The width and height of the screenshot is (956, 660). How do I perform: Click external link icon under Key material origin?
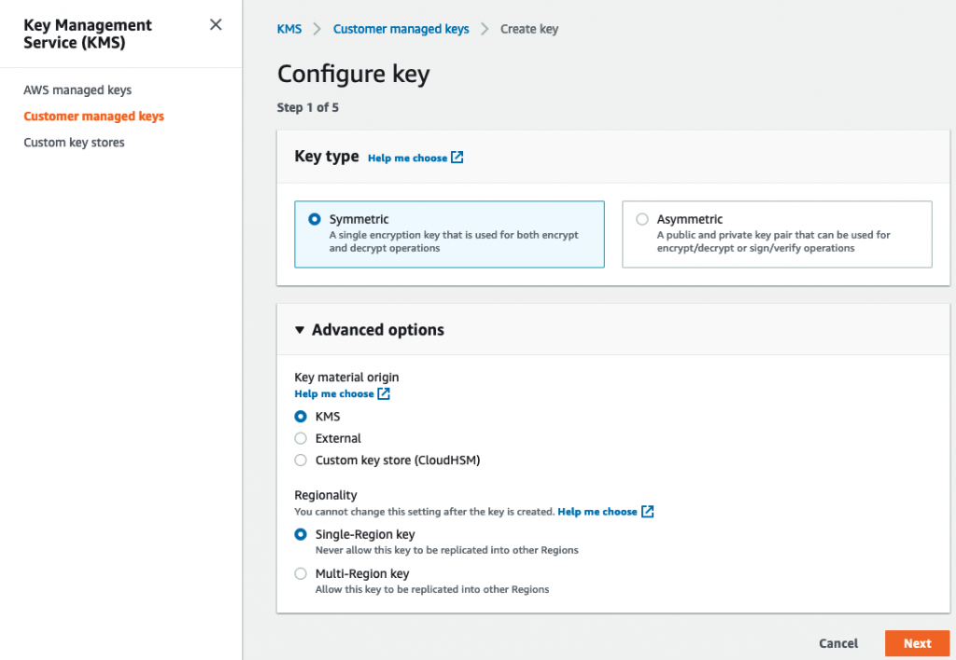(383, 394)
